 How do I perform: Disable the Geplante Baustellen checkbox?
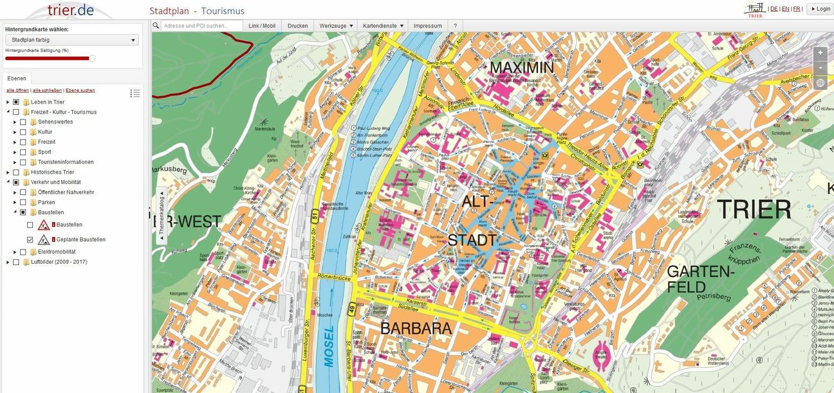point(29,239)
